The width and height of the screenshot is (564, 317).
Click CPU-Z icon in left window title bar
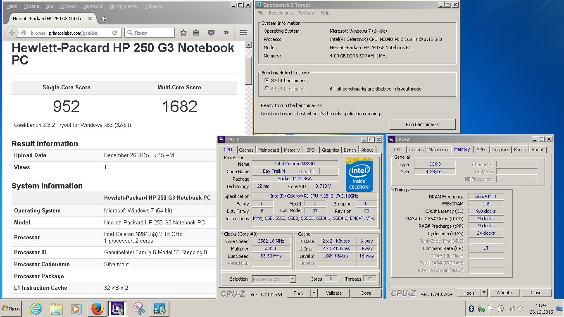coord(221,140)
